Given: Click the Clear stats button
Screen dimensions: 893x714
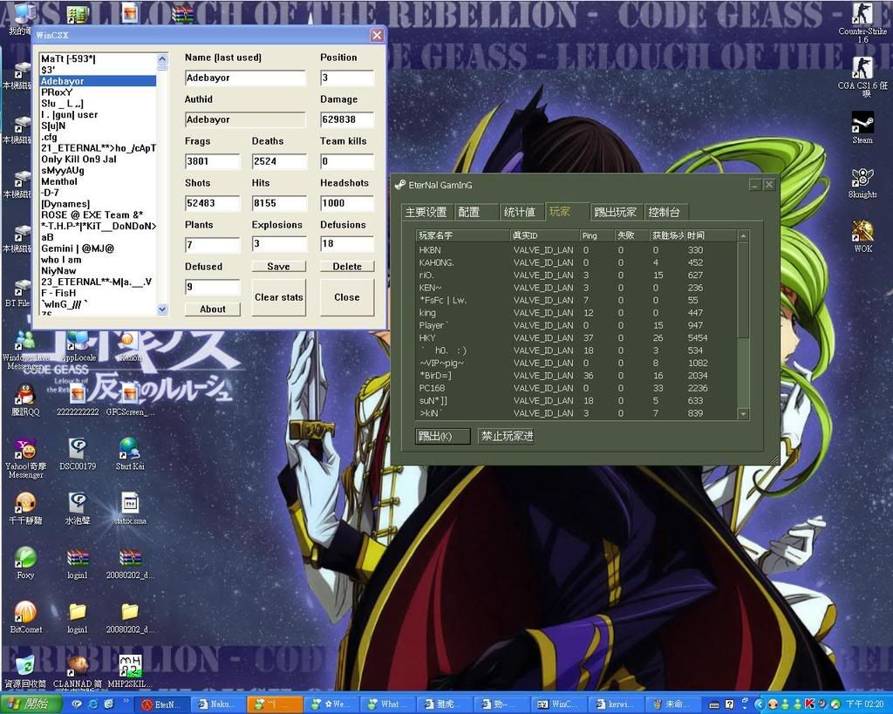Looking at the screenshot, I should [279, 297].
